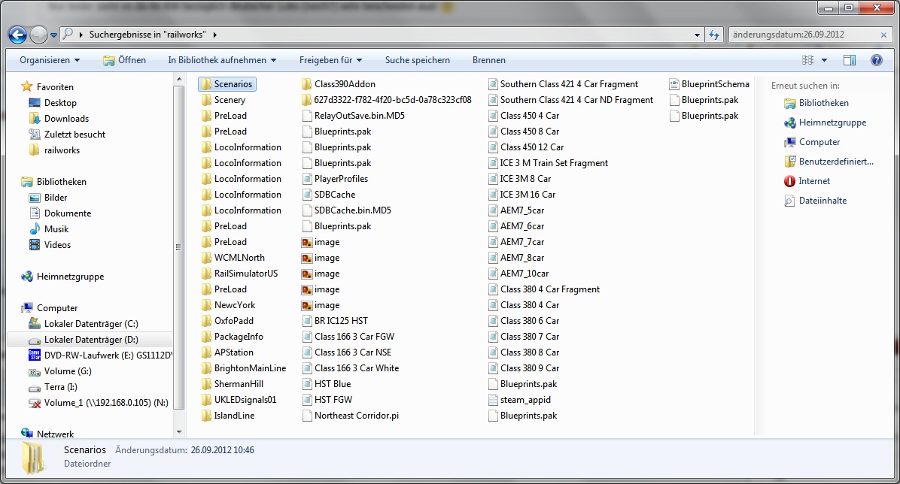Open the Desktop favorite
Screen dimensions: 900x484
[x=60, y=103]
